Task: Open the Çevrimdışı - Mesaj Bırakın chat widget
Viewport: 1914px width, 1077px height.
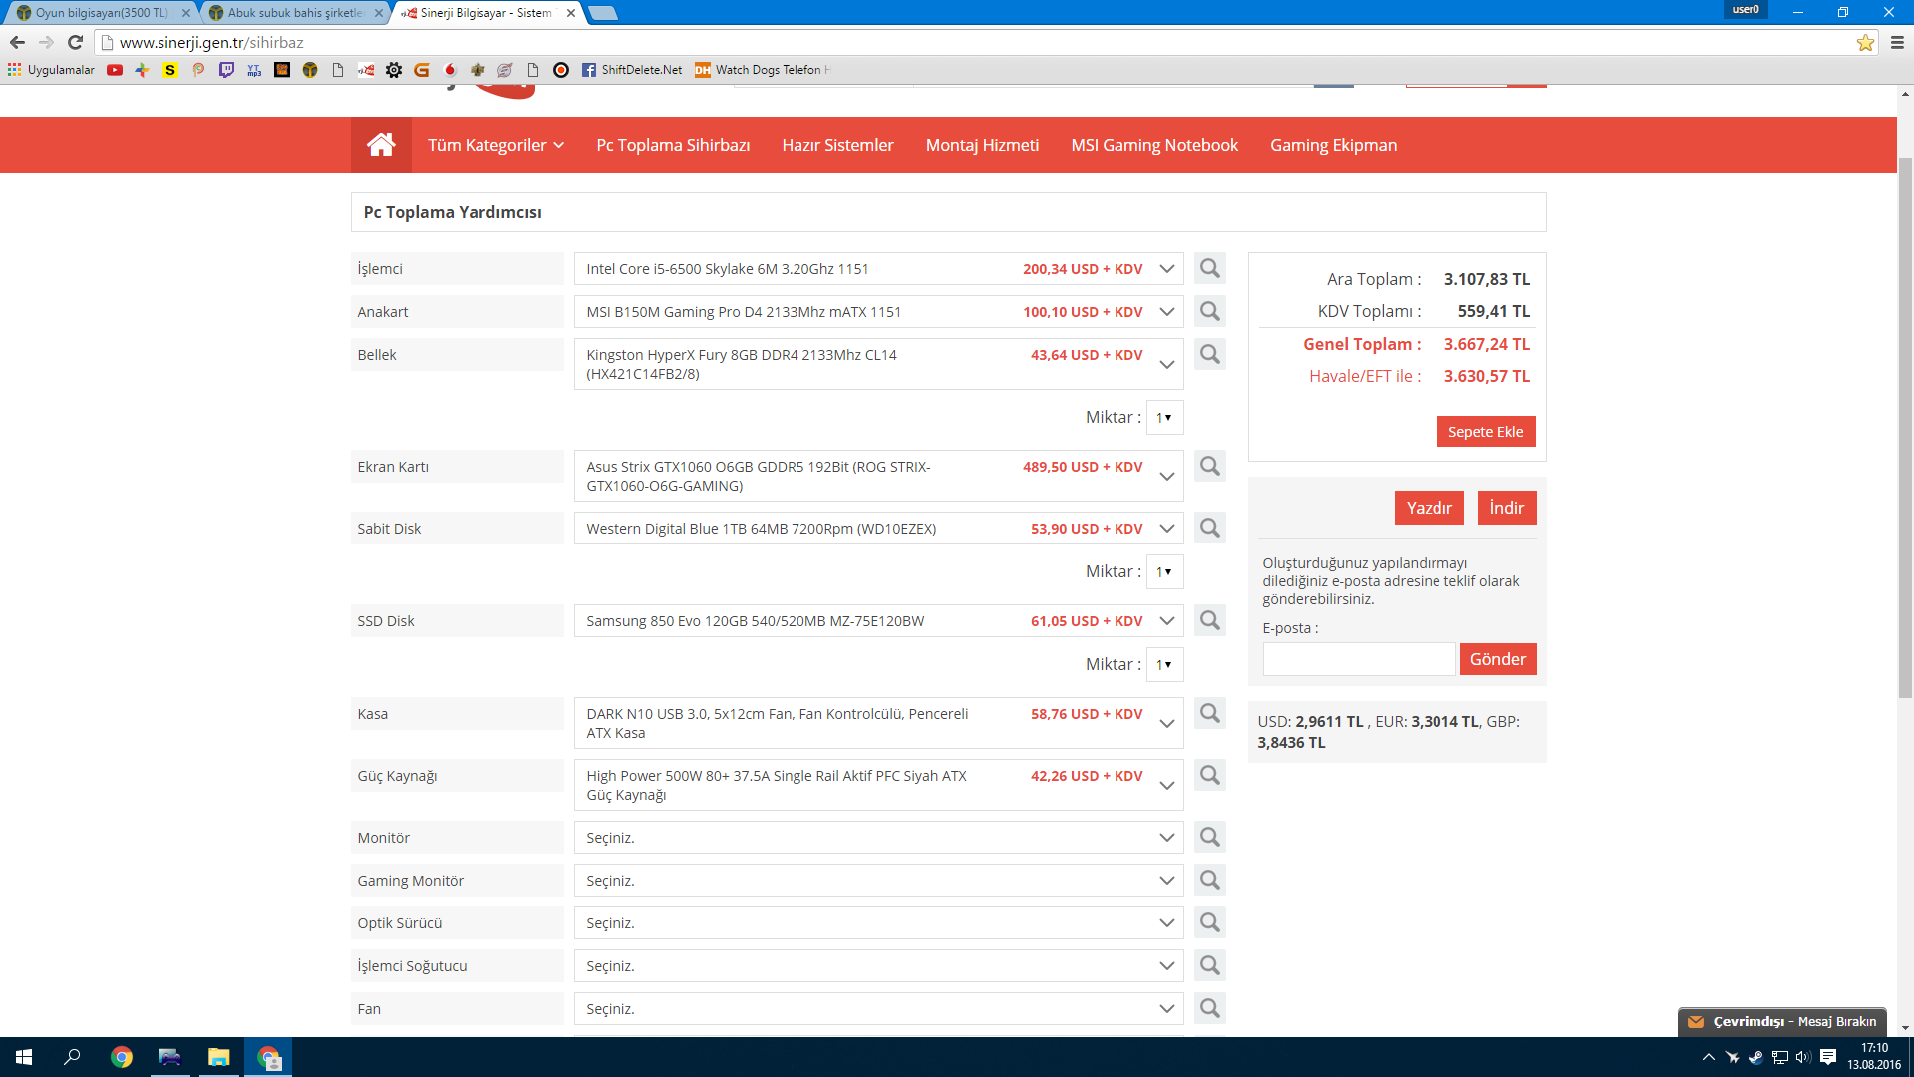Action: pos(1781,1022)
